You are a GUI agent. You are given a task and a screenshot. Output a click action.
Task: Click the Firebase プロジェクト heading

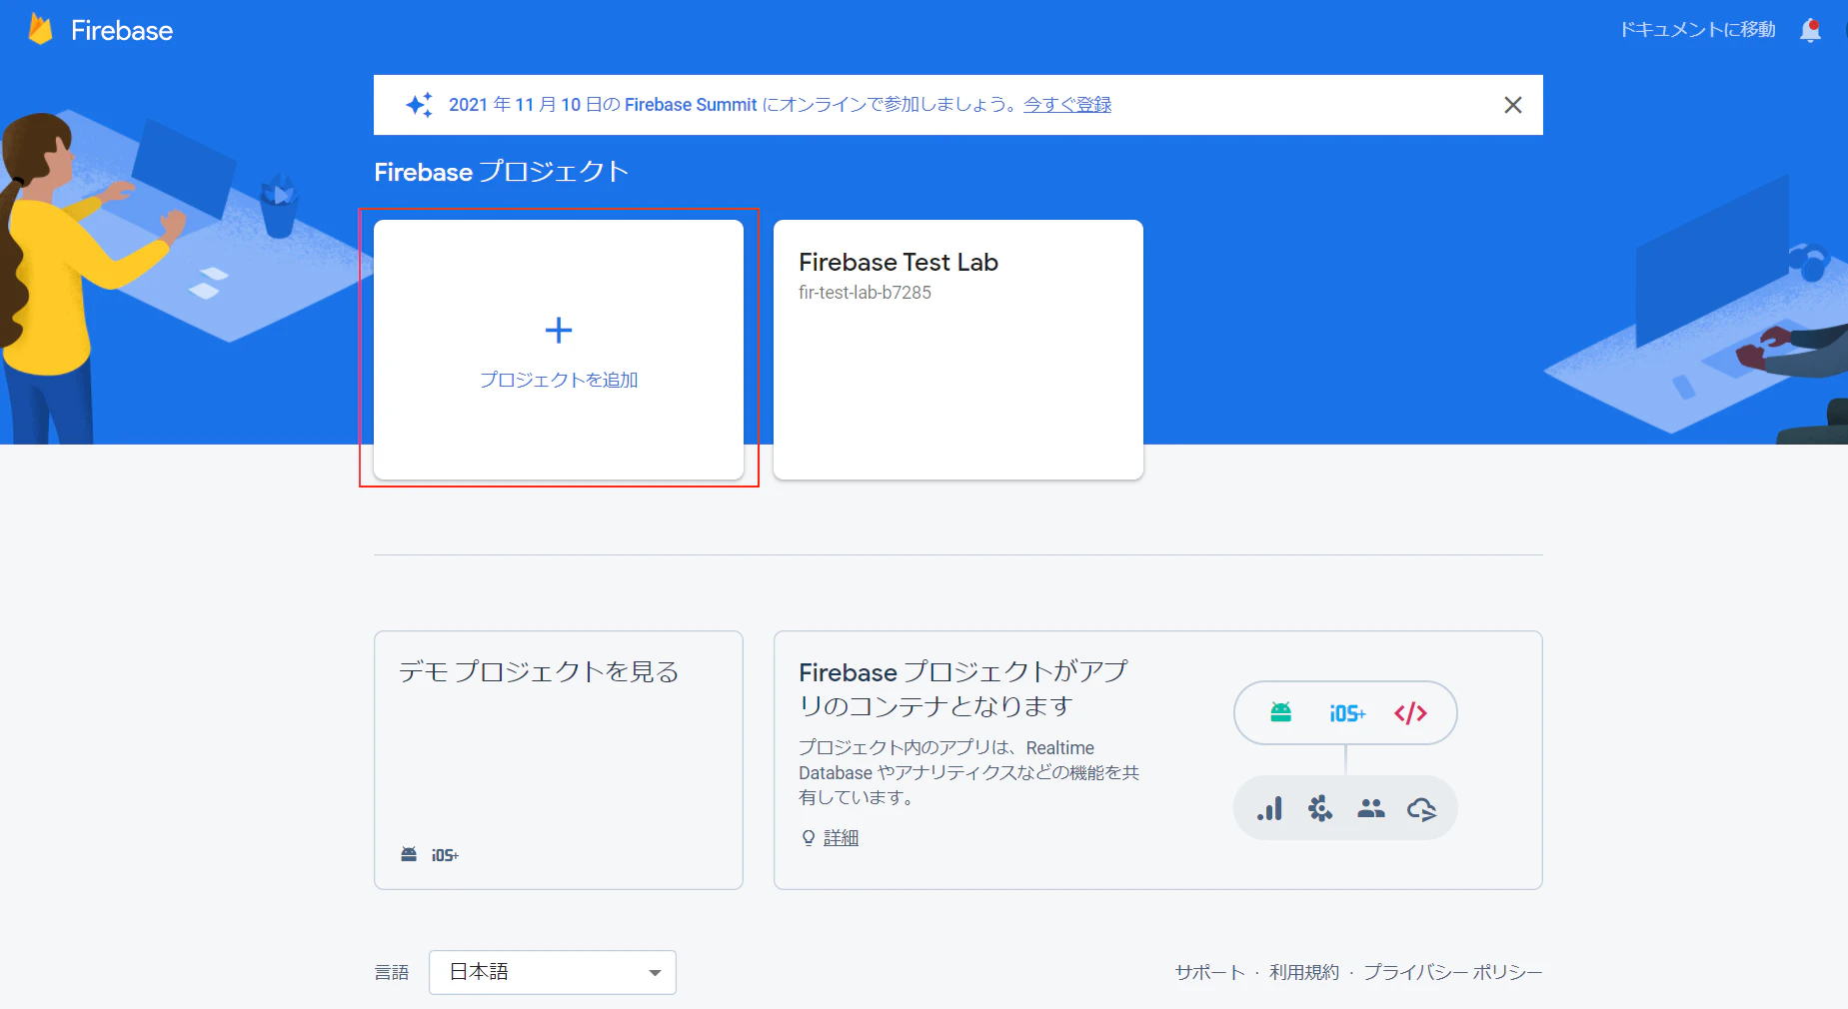point(501,172)
